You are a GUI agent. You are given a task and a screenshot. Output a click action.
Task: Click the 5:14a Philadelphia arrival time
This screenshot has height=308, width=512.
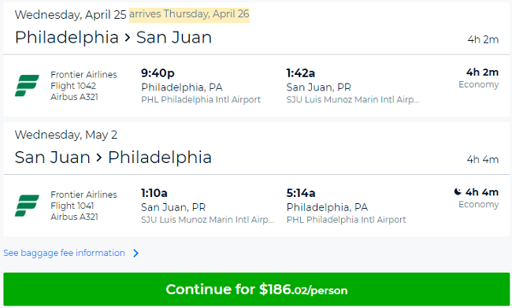(x=301, y=193)
